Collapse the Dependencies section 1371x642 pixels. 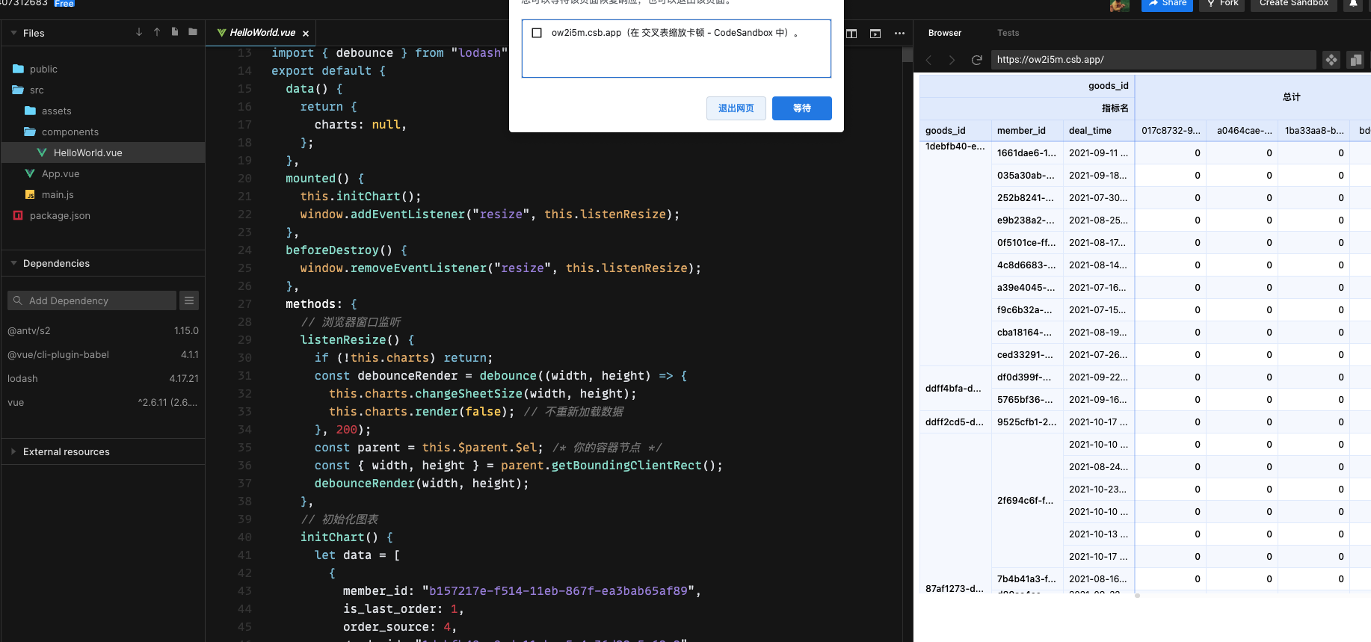click(x=13, y=263)
